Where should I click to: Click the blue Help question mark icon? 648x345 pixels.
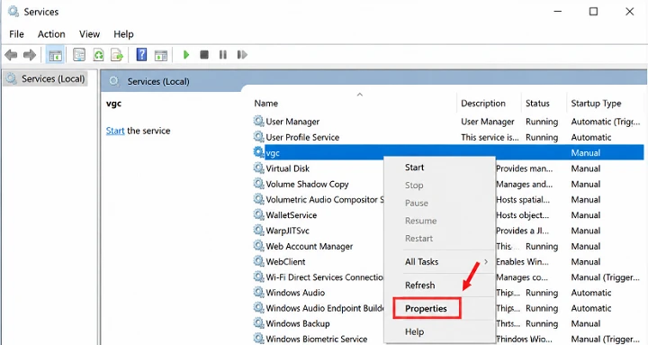[x=141, y=55]
